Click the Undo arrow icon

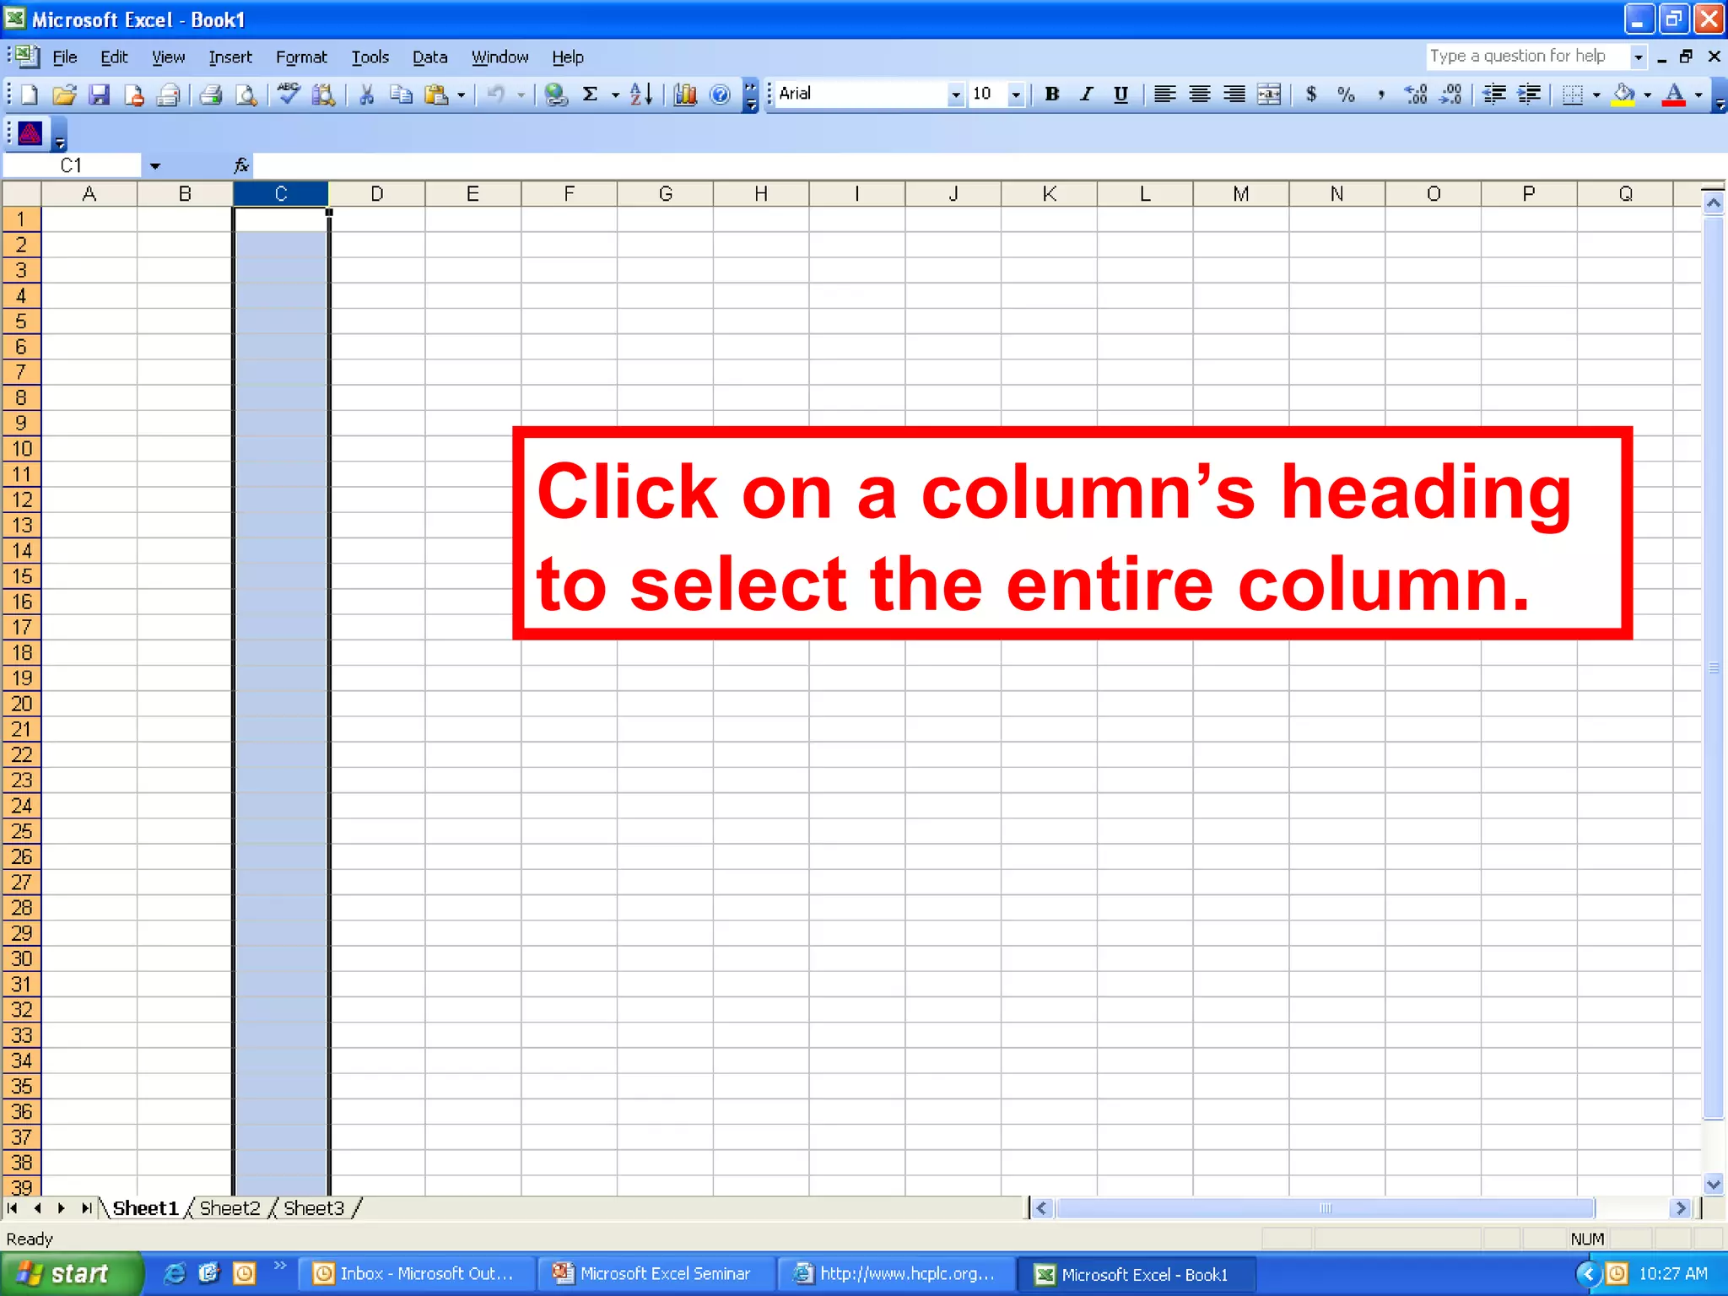[x=496, y=94]
